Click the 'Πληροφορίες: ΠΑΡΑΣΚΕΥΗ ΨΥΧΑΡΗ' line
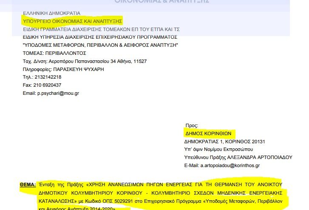The height and width of the screenshot is (210, 309). tap(63, 69)
